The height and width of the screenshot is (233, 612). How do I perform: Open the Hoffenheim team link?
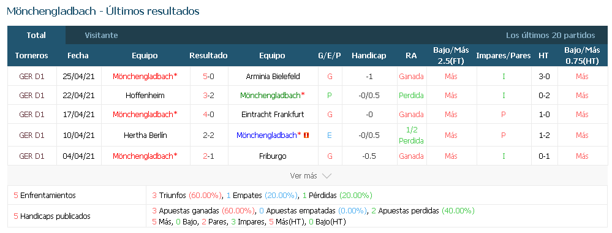(145, 96)
